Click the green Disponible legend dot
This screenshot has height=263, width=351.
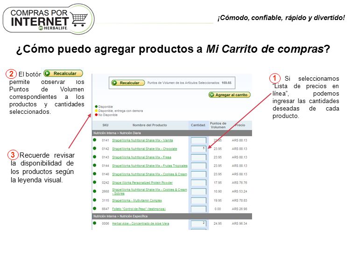(96, 106)
